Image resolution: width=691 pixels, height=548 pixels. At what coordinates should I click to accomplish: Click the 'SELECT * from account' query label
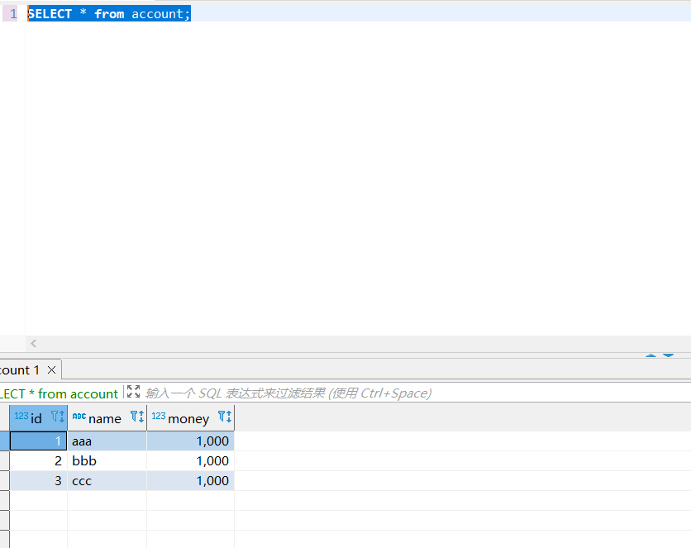pos(58,393)
